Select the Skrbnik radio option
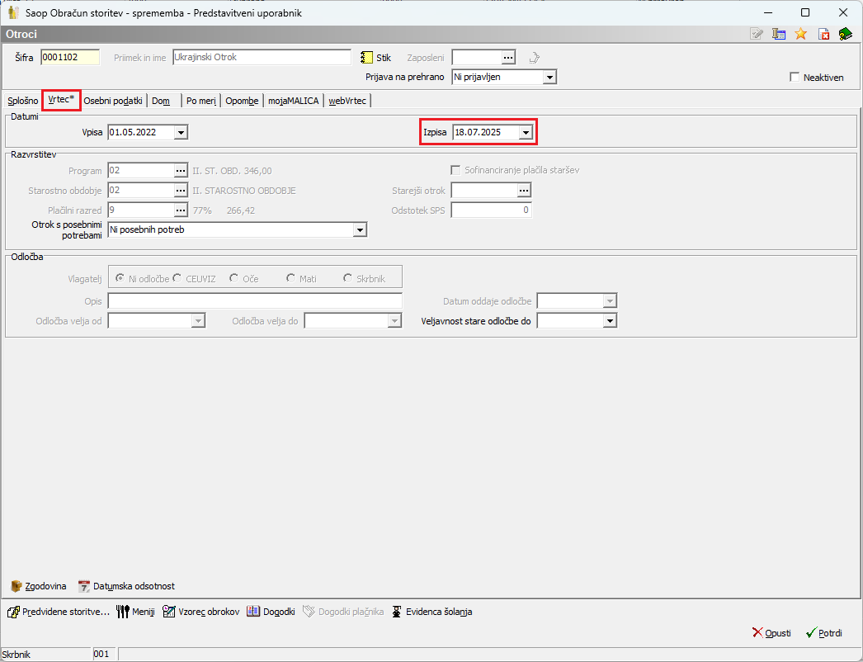This screenshot has height=662, width=863. (x=347, y=279)
